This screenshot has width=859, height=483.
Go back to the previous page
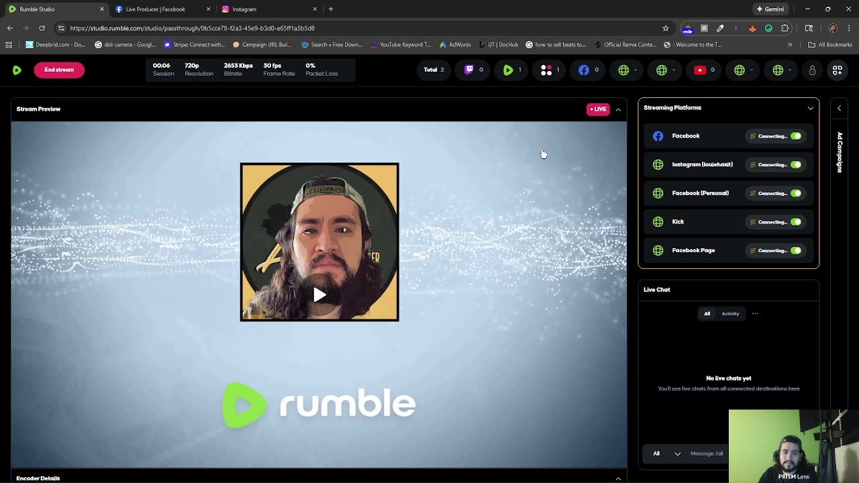coord(9,28)
